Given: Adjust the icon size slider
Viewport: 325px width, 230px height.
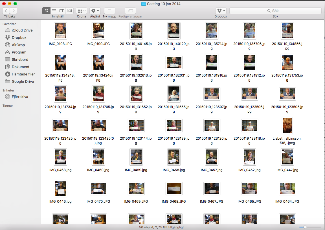Looking at the screenshot, I should pos(305,227).
